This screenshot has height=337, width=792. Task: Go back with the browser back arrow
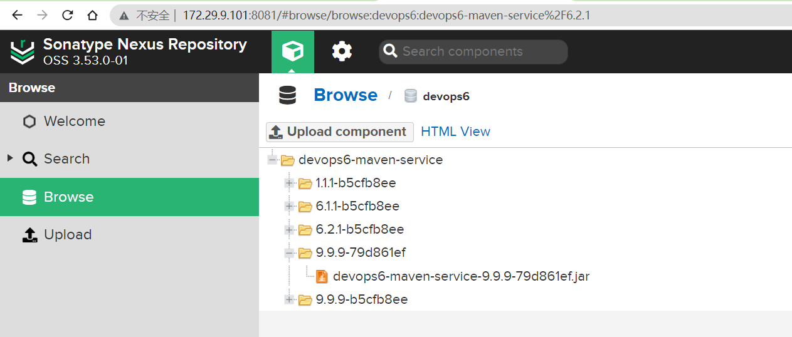[x=18, y=15]
